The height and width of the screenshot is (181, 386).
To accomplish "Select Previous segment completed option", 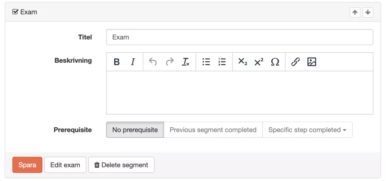I will [x=213, y=130].
